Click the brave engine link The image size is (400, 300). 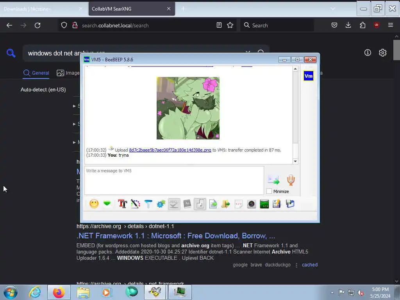coord(256,265)
